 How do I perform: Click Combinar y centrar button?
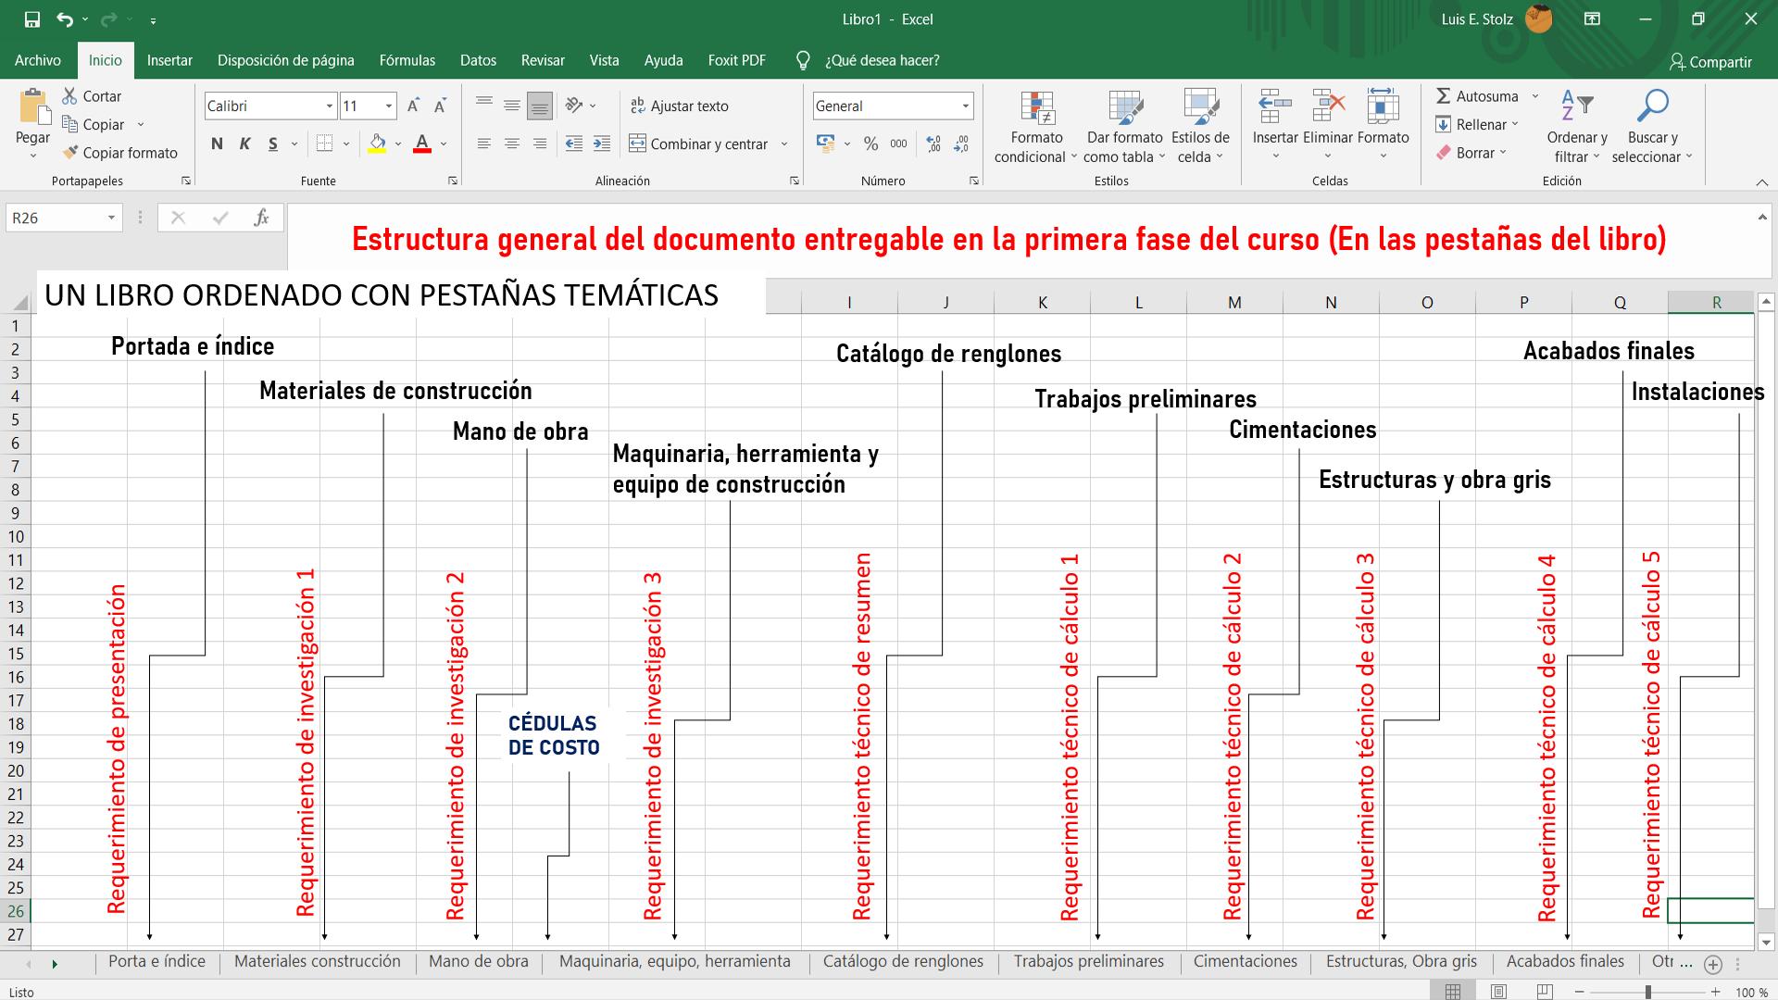pos(699,144)
